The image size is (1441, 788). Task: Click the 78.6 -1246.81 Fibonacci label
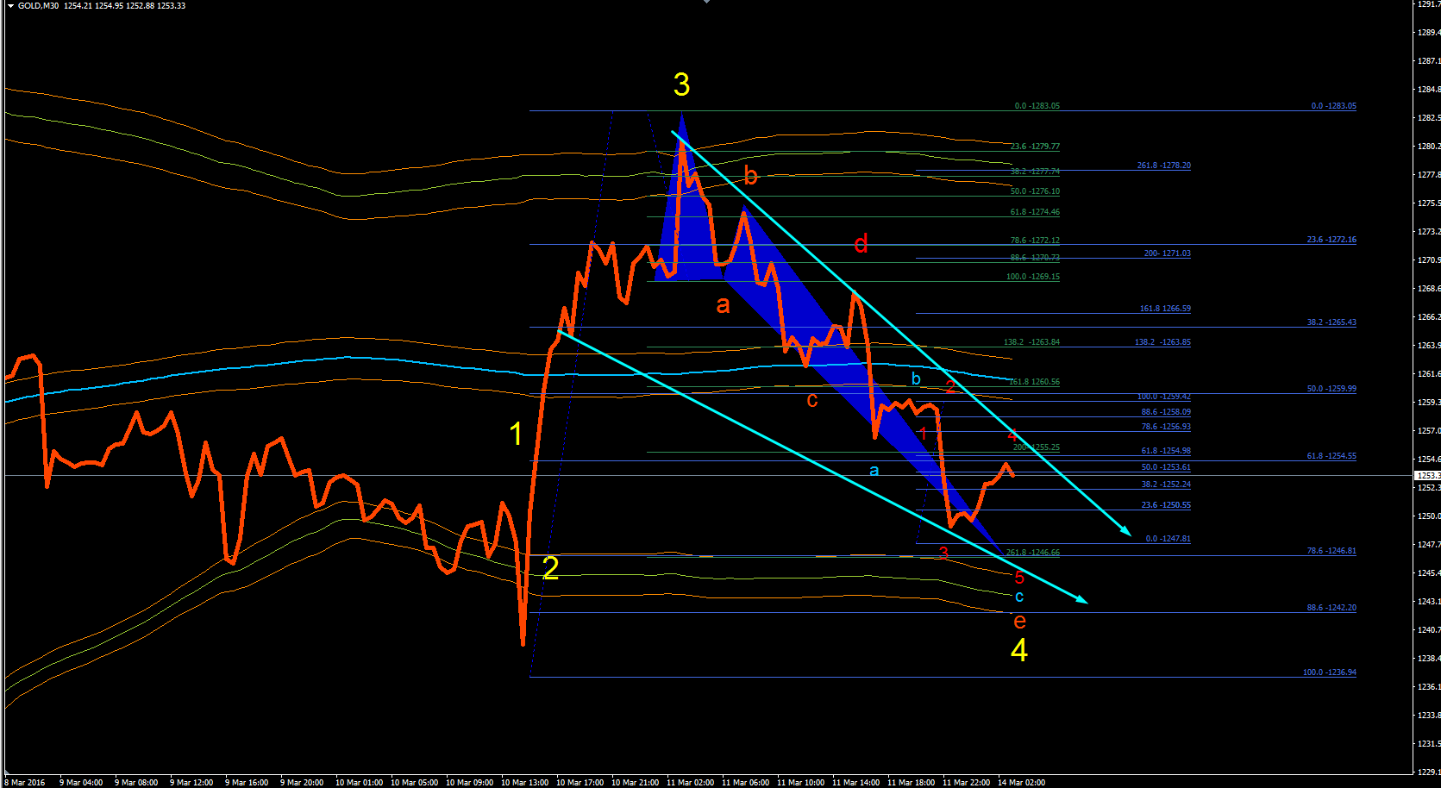1331,551
